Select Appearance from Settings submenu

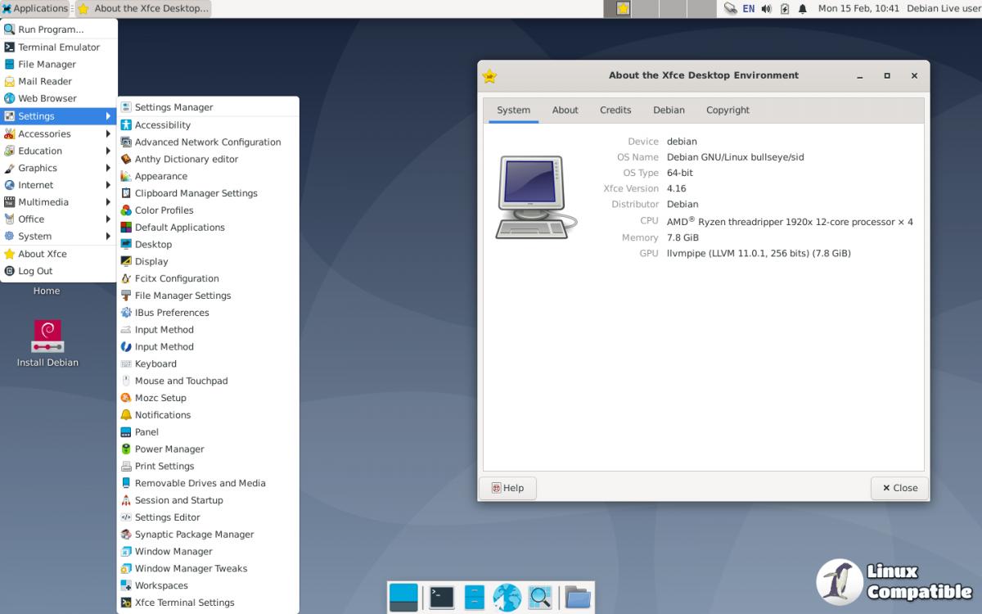[x=161, y=177]
